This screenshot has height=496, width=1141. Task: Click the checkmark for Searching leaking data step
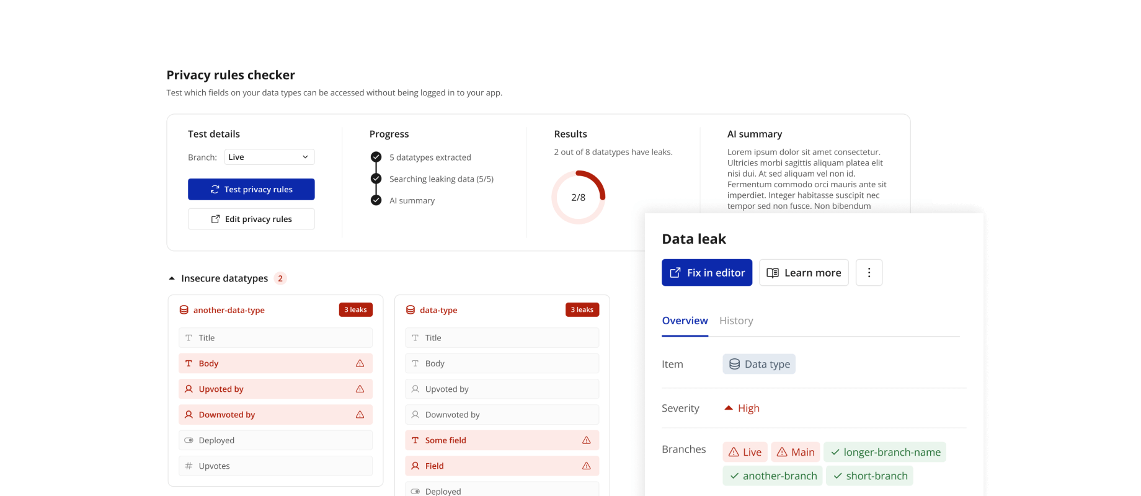click(x=376, y=179)
